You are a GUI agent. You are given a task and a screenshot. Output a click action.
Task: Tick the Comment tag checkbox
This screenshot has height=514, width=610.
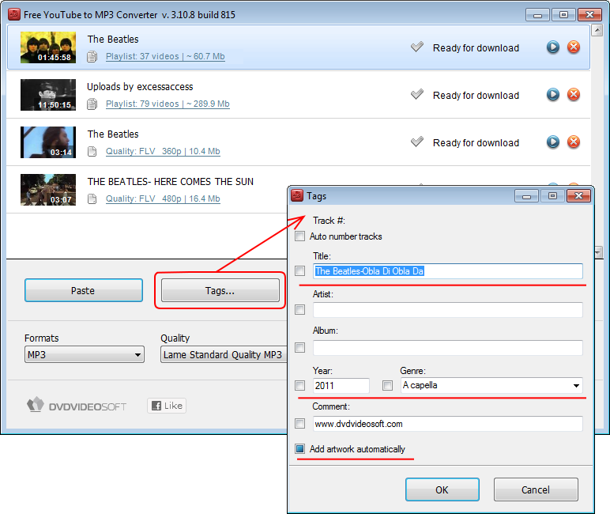(x=300, y=423)
